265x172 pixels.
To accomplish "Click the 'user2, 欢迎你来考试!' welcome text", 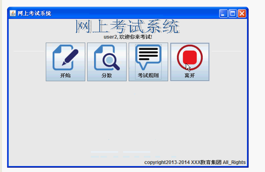I will pos(128,37).
